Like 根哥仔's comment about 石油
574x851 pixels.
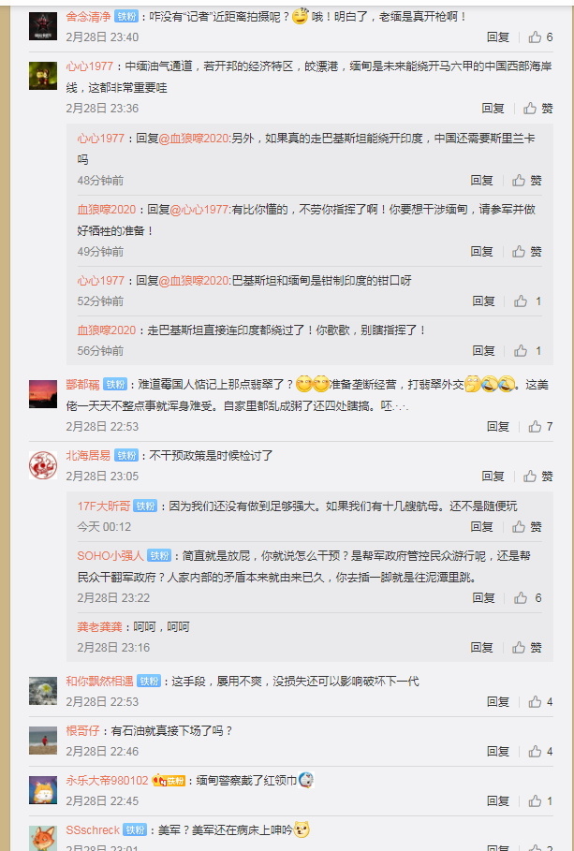(x=540, y=752)
